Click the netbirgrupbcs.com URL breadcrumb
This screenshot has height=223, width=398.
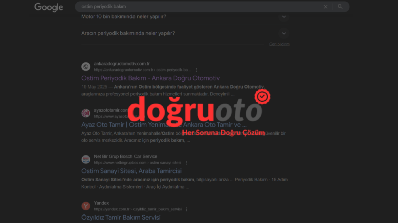click(x=138, y=163)
